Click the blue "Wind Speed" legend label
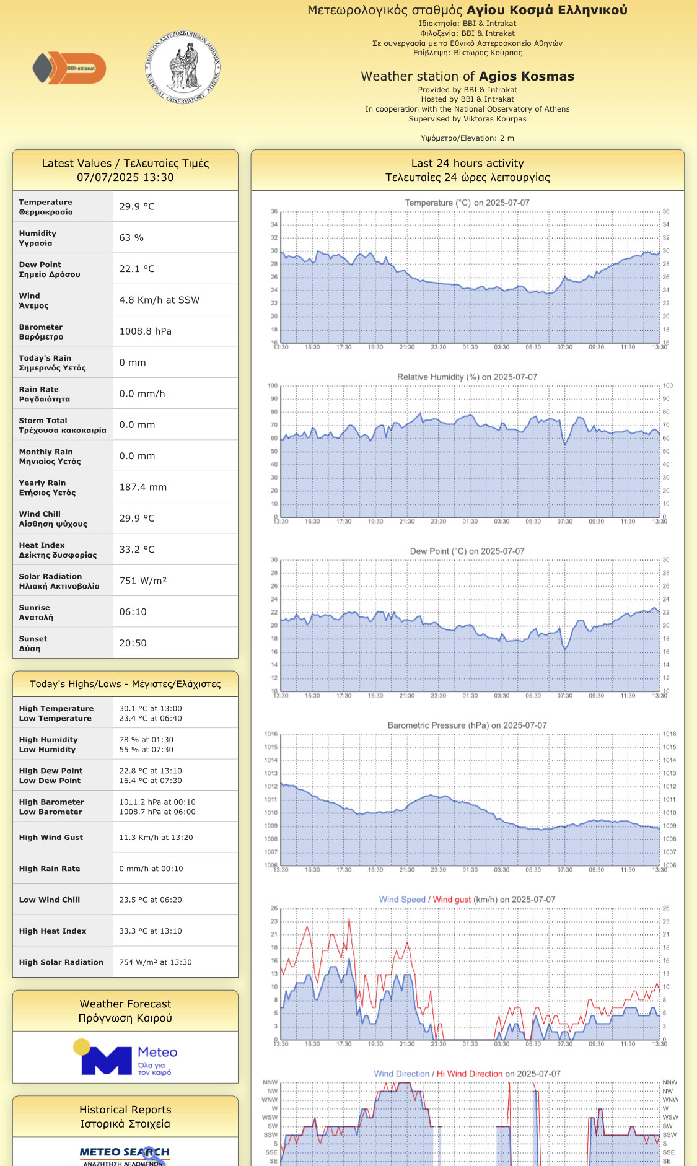The height and width of the screenshot is (1166, 697). point(402,900)
